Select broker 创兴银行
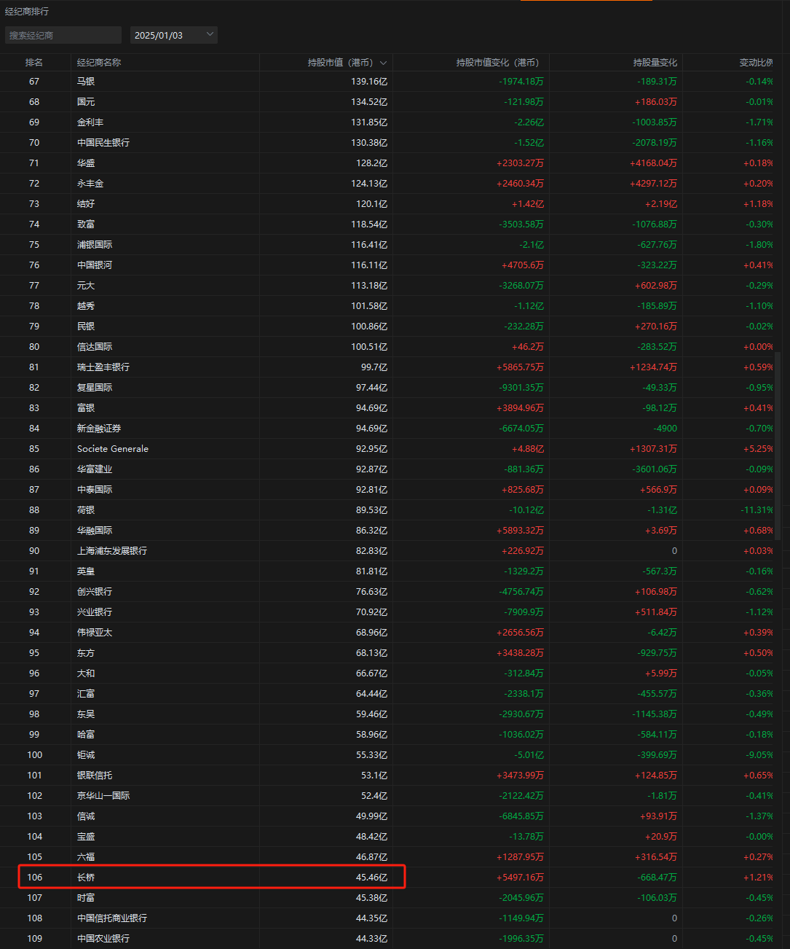 click(x=95, y=592)
